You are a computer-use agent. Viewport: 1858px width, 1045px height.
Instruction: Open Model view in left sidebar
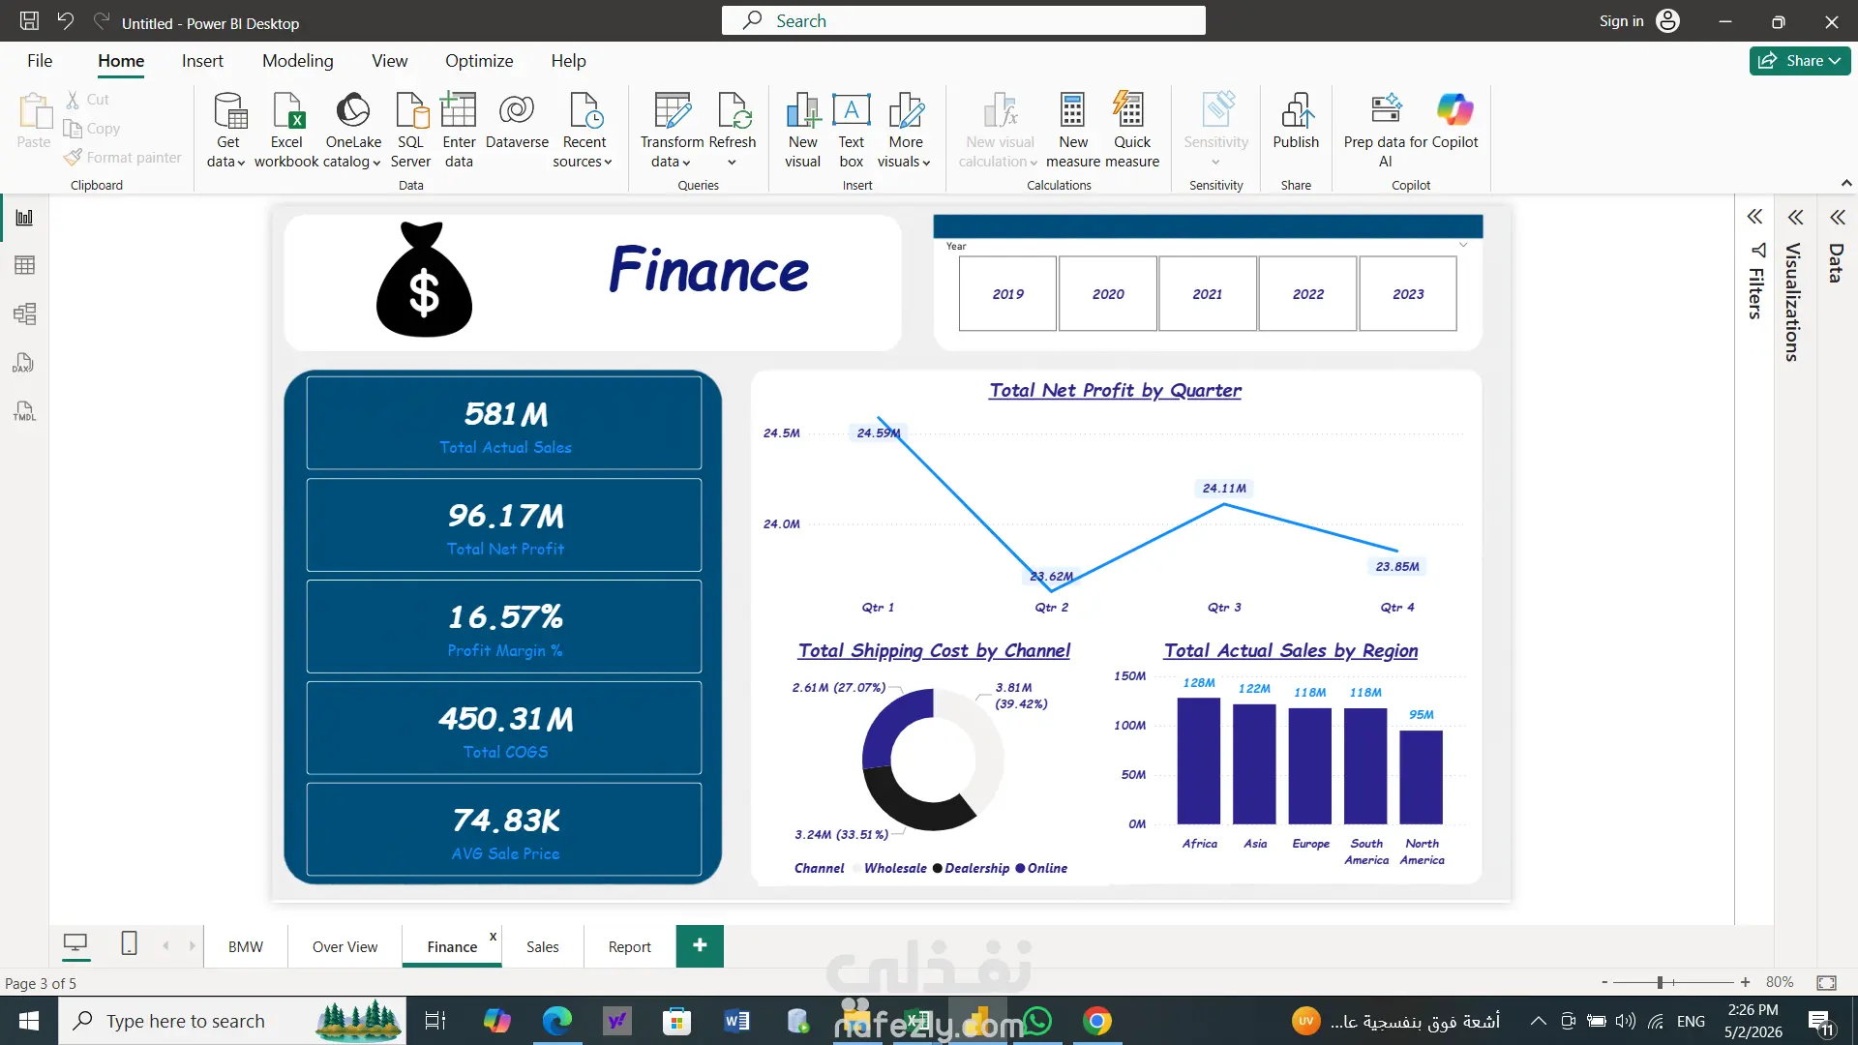click(x=24, y=313)
